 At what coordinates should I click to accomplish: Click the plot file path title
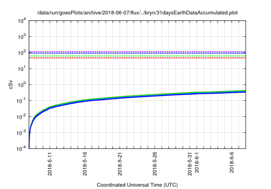pyautogui.click(x=137, y=13)
